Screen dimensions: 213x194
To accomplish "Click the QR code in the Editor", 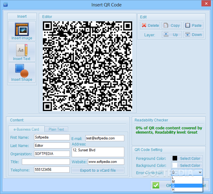I will coord(88,66).
